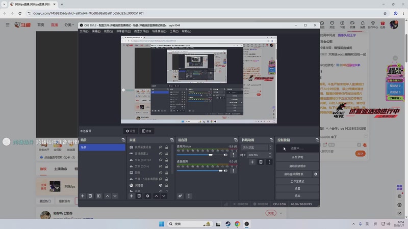
Task: Adjust the 300 ms duration stepper
Action: click(x=270, y=155)
